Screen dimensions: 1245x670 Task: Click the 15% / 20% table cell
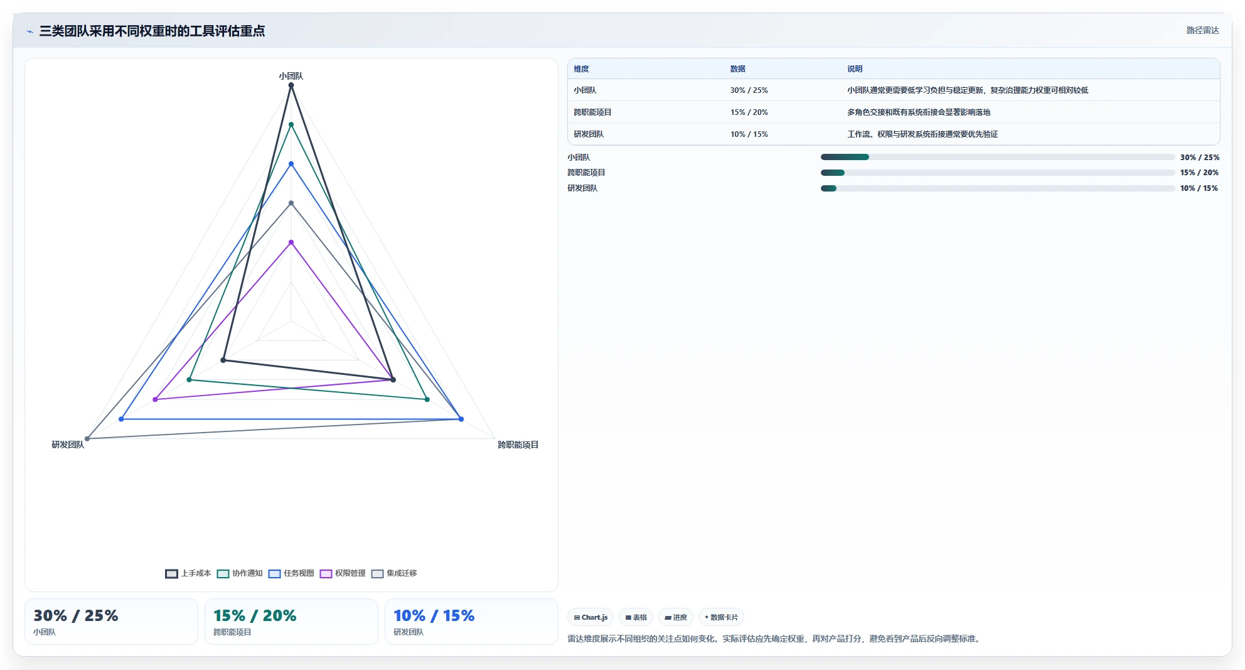coord(749,112)
